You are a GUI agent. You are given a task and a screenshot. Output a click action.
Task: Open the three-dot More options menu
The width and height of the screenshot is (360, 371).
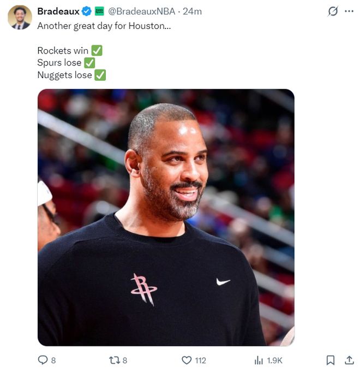tap(349, 11)
